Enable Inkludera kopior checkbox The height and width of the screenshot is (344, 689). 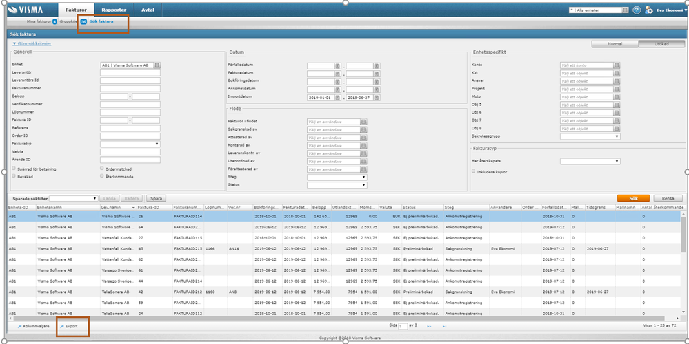[x=474, y=171]
